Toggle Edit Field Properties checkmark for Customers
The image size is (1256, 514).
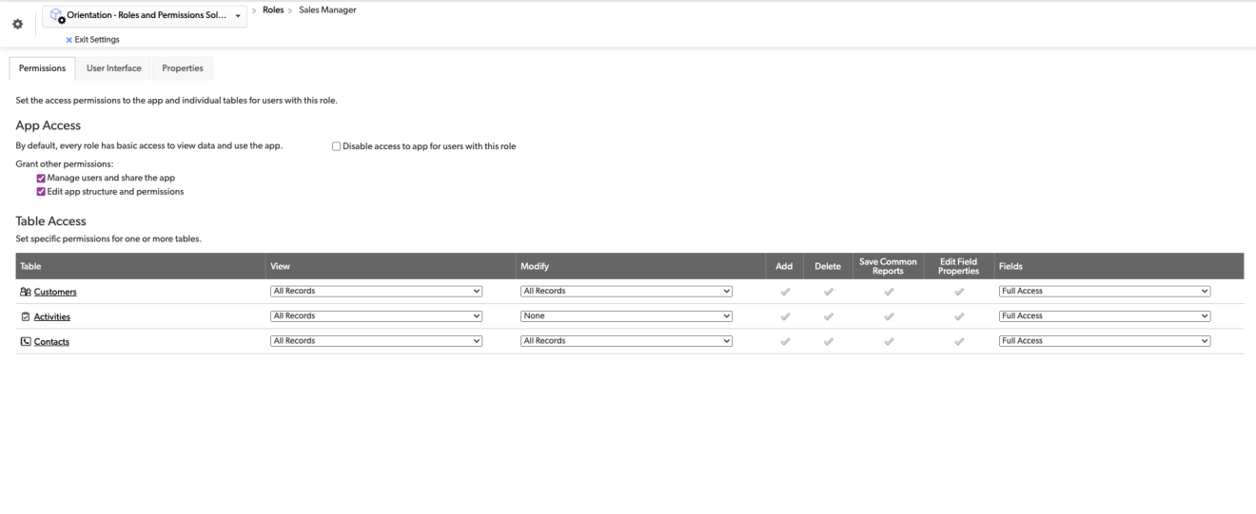coord(959,292)
